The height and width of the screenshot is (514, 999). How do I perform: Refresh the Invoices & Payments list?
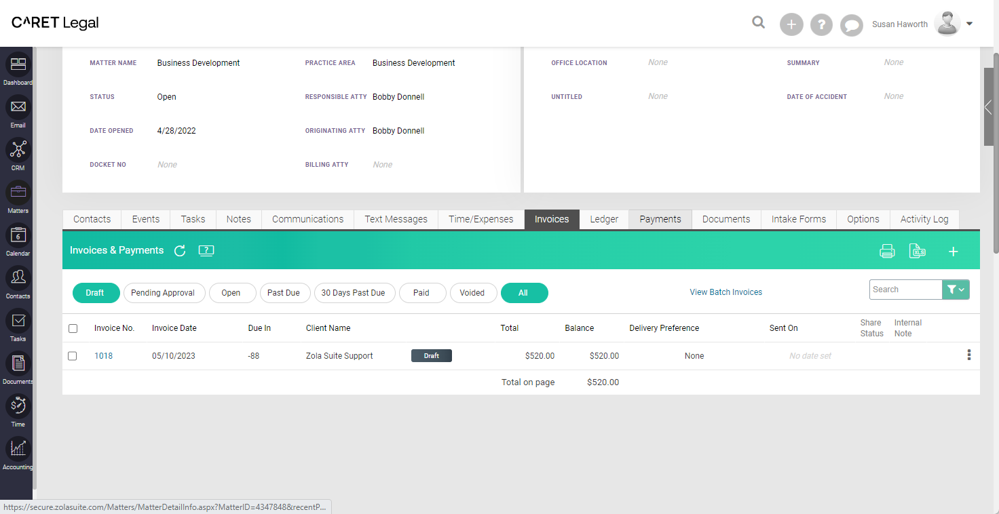tap(180, 251)
